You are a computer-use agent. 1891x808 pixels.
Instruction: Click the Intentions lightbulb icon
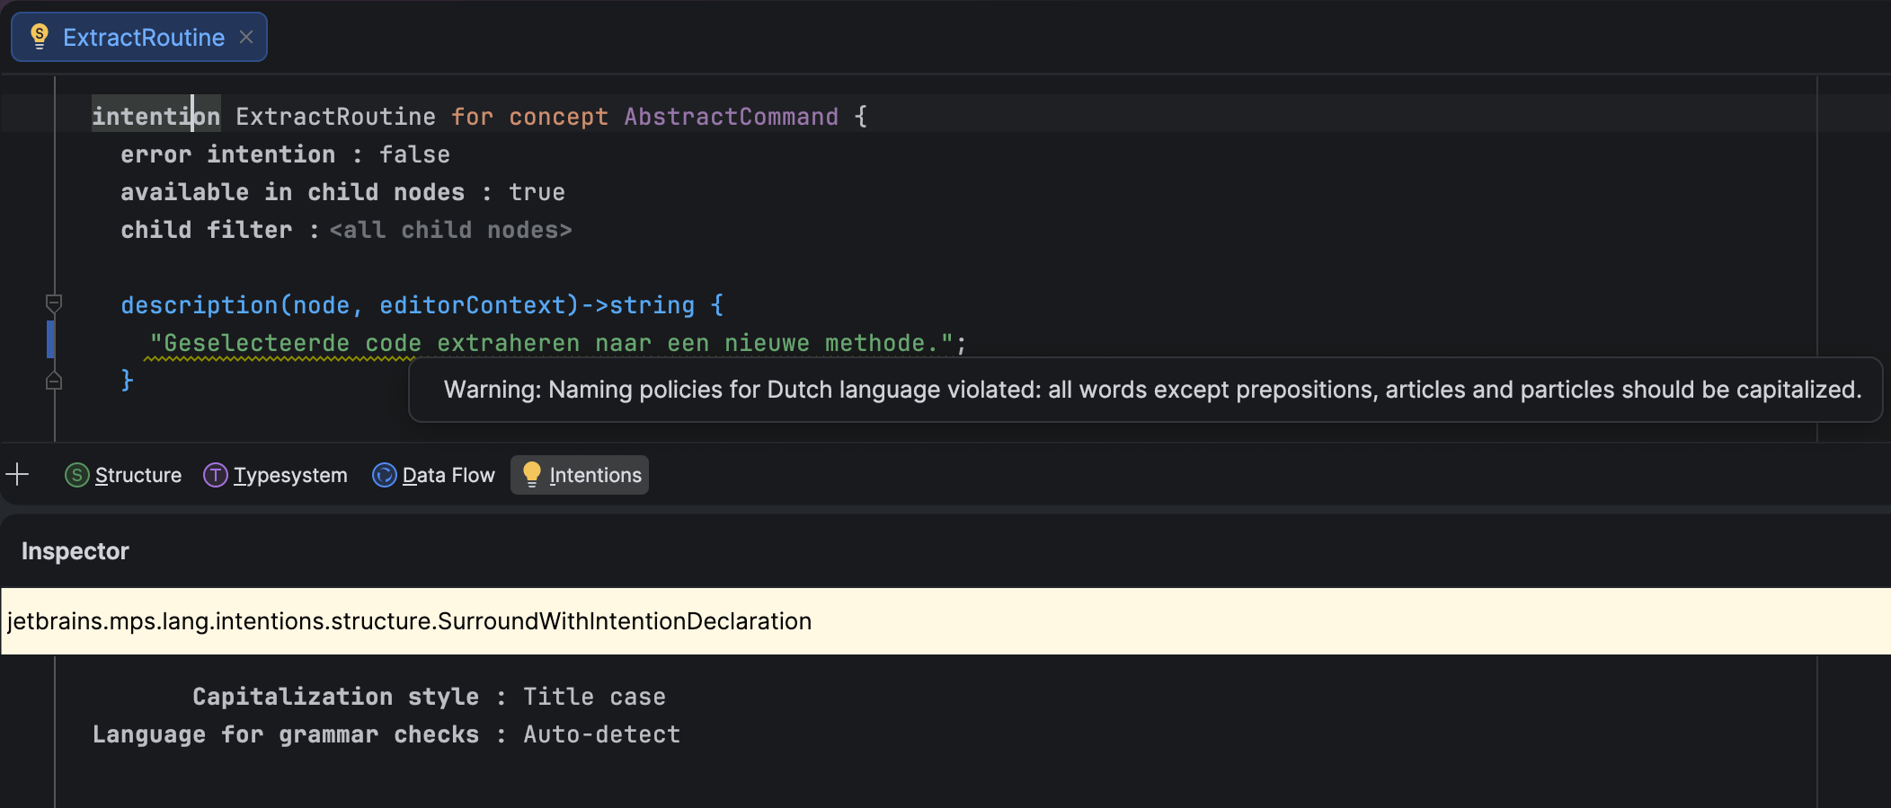click(532, 475)
